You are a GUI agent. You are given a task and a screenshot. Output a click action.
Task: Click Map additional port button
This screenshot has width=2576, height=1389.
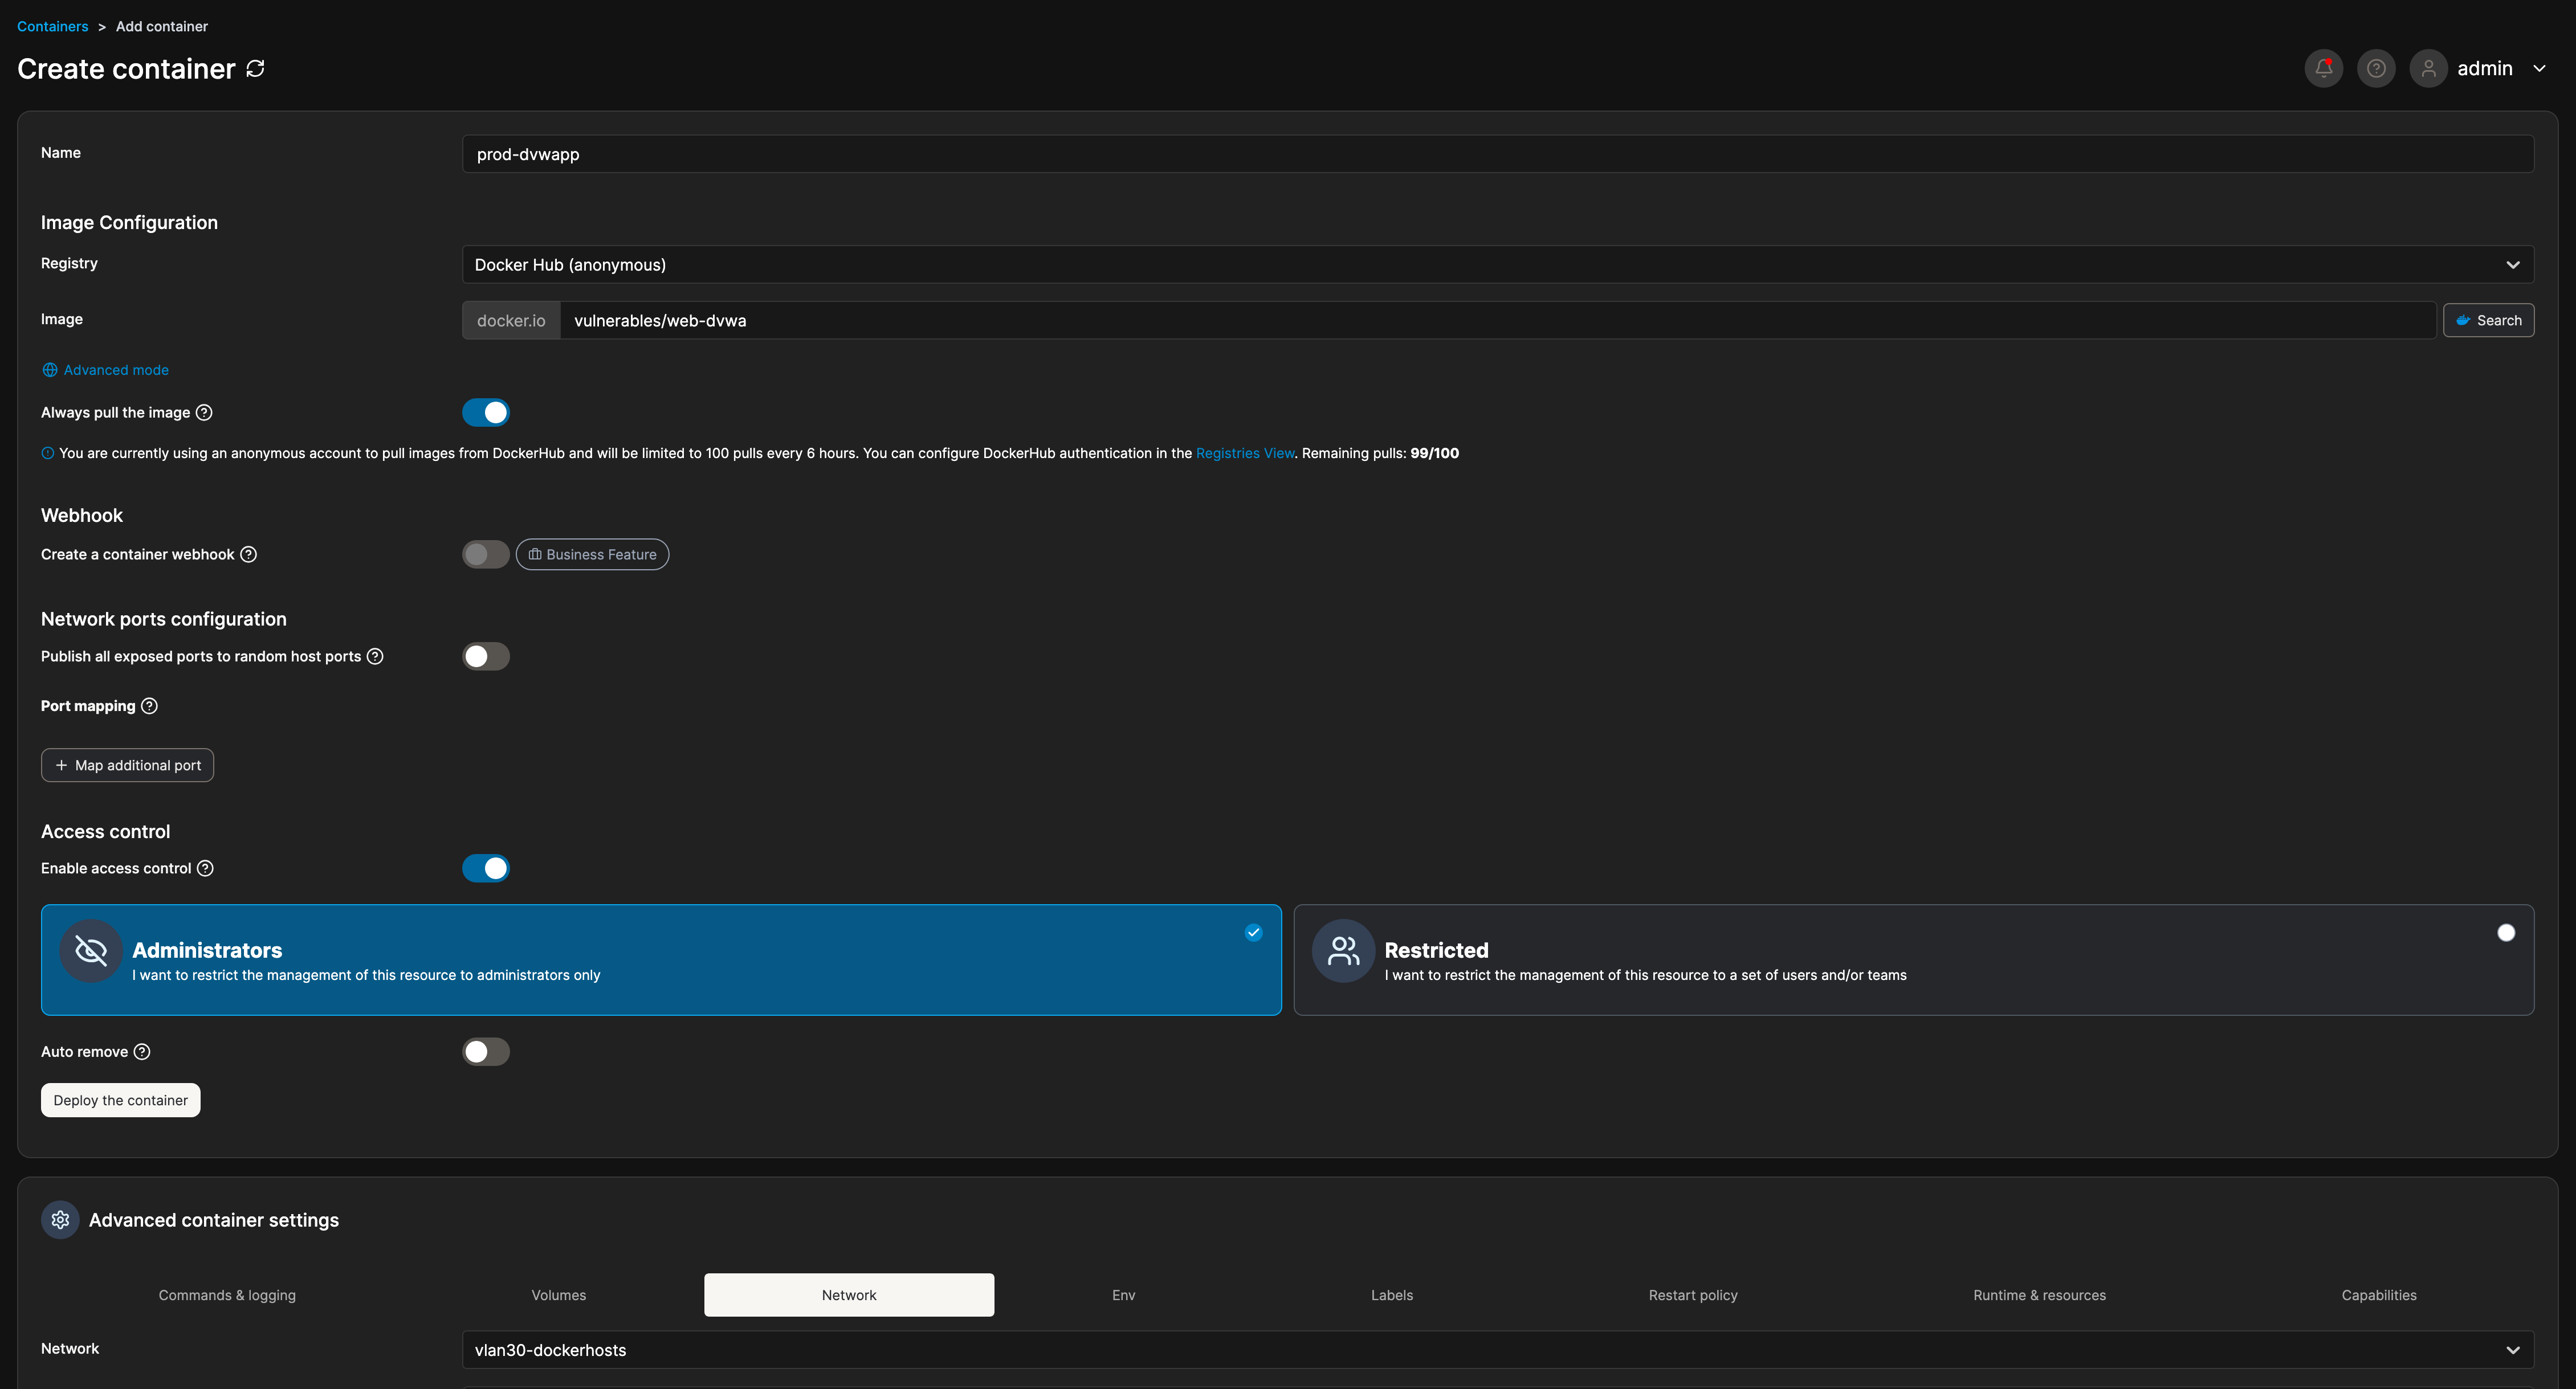127,766
